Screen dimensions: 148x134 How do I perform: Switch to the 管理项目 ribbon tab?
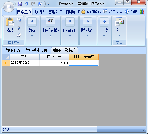55,12
